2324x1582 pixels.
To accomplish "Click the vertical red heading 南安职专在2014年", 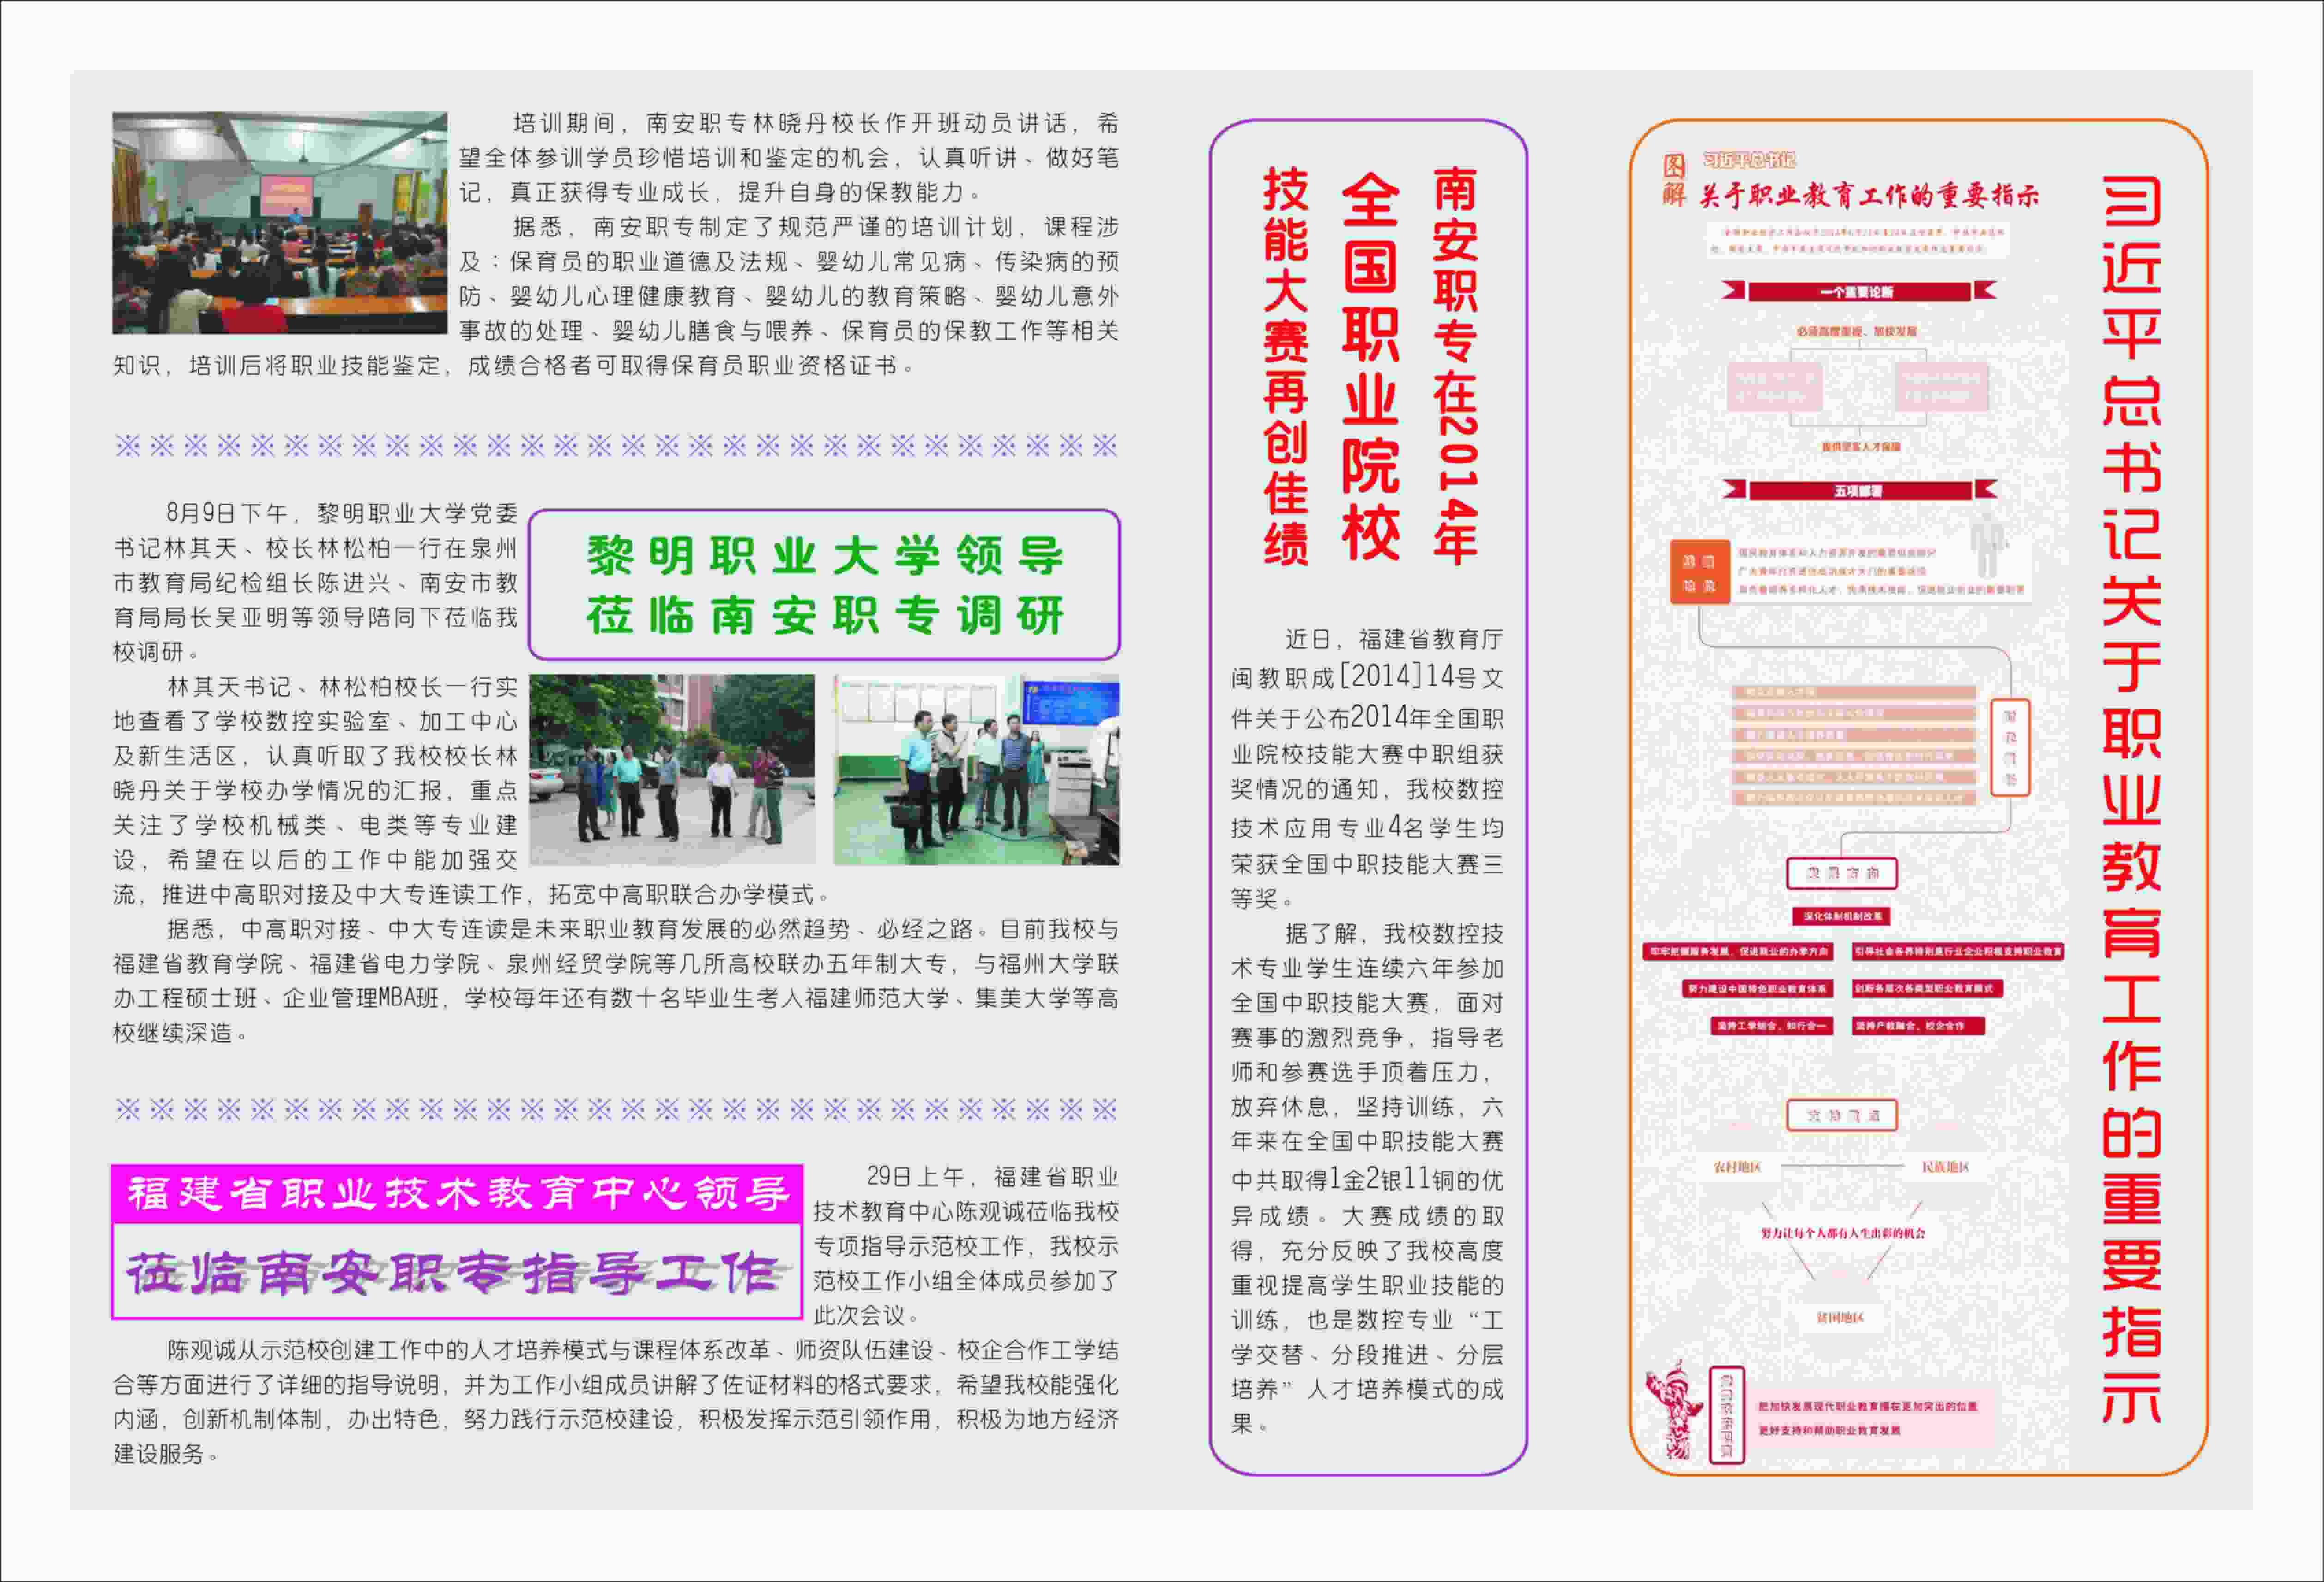I will point(1455,365).
